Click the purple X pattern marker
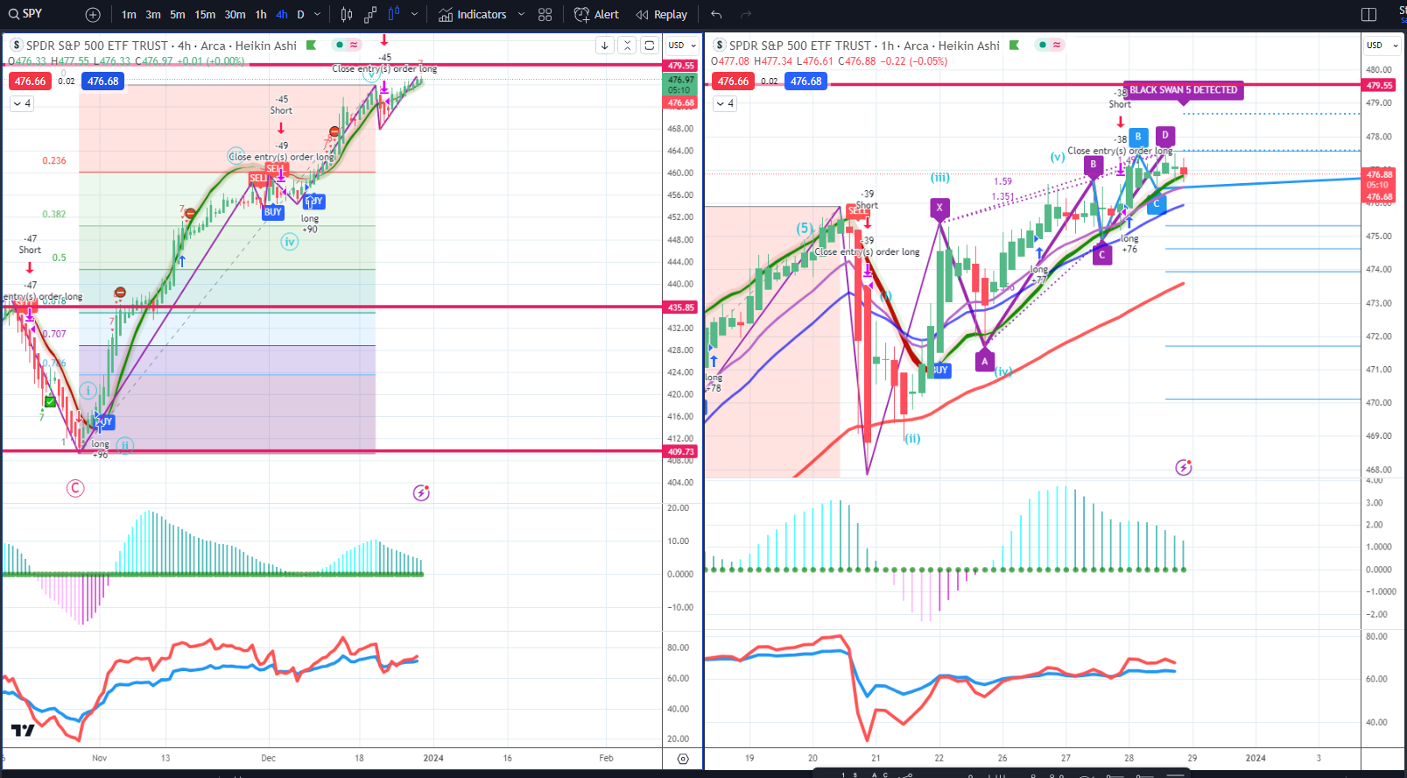1407x778 pixels. coord(939,209)
